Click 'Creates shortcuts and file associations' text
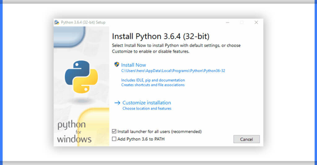This screenshot has width=317, height=165. click(x=153, y=85)
